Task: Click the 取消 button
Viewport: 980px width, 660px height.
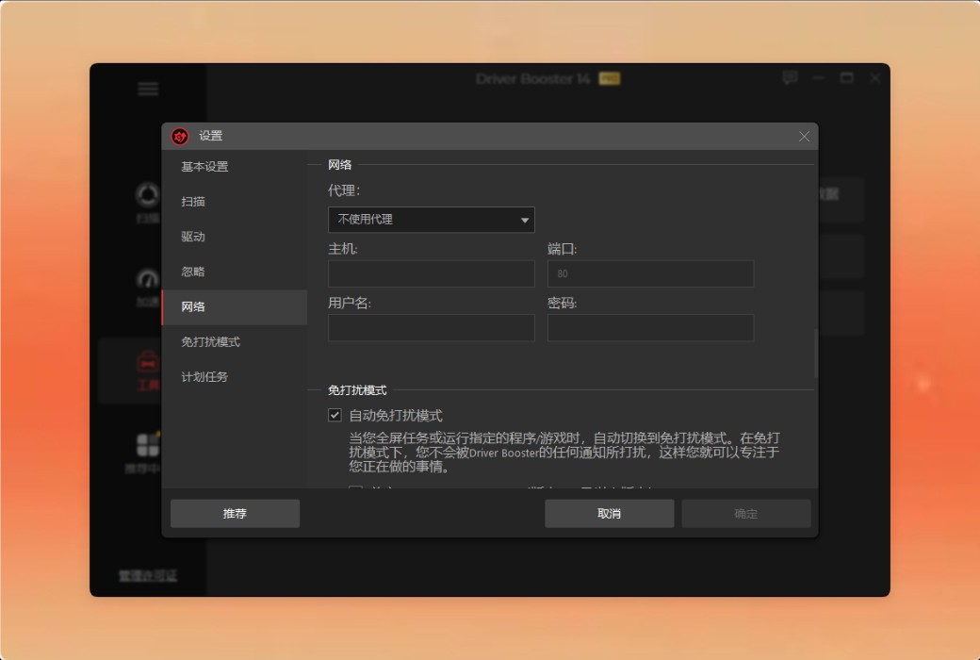Action: (610, 514)
